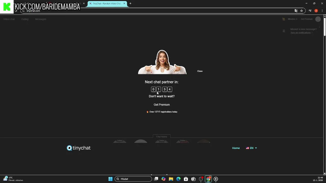Open the Windows Start menu

(110, 179)
